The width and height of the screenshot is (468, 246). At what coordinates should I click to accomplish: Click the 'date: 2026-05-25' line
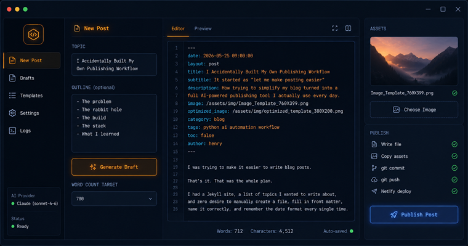(x=220, y=56)
